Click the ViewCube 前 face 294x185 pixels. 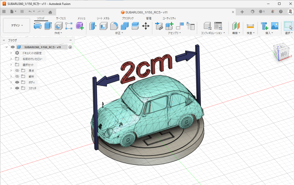click(284, 54)
